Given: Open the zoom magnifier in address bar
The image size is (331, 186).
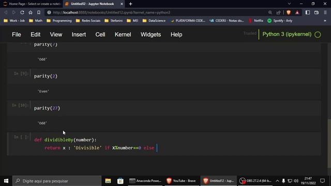Looking at the screenshot, I should pos(270,12).
